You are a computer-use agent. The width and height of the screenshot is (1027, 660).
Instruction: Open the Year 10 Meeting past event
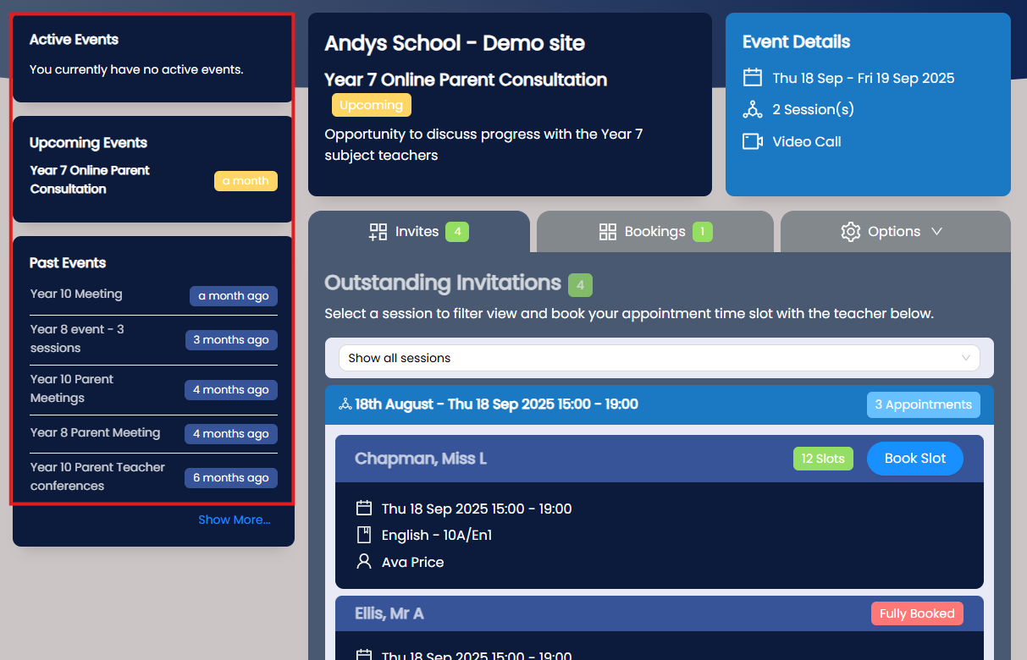click(x=76, y=294)
